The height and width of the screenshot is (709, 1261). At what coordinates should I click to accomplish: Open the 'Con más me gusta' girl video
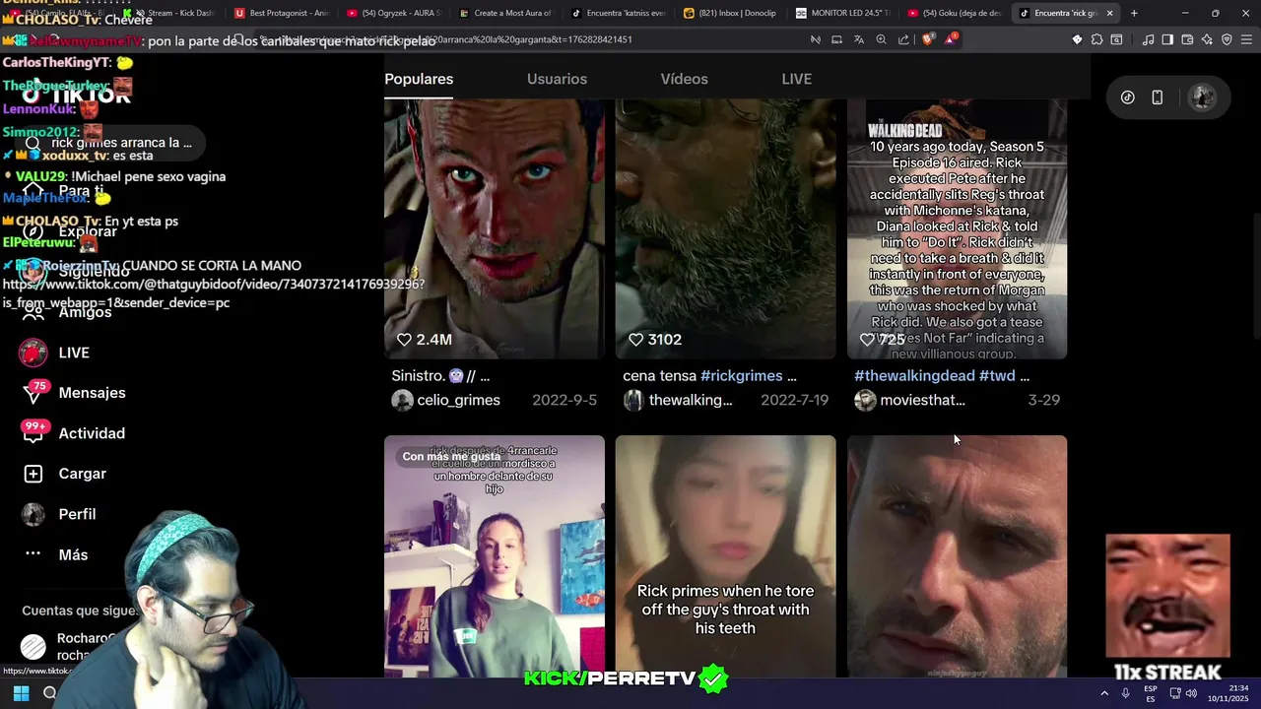(x=495, y=556)
